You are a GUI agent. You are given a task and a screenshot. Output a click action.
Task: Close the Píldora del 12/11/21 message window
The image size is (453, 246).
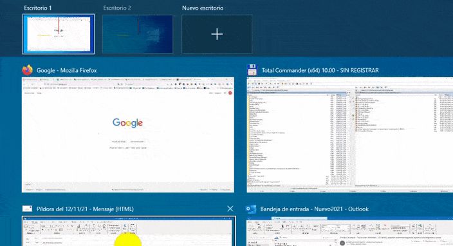pos(230,209)
